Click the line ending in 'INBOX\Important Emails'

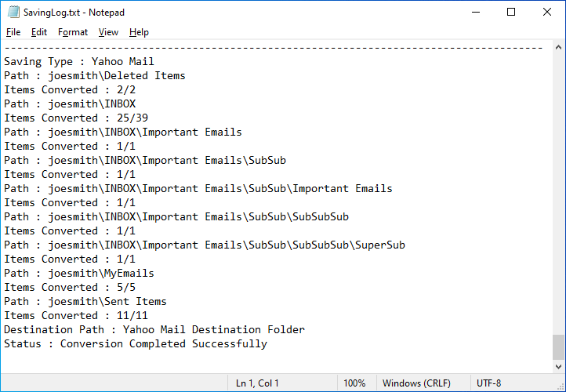click(123, 132)
